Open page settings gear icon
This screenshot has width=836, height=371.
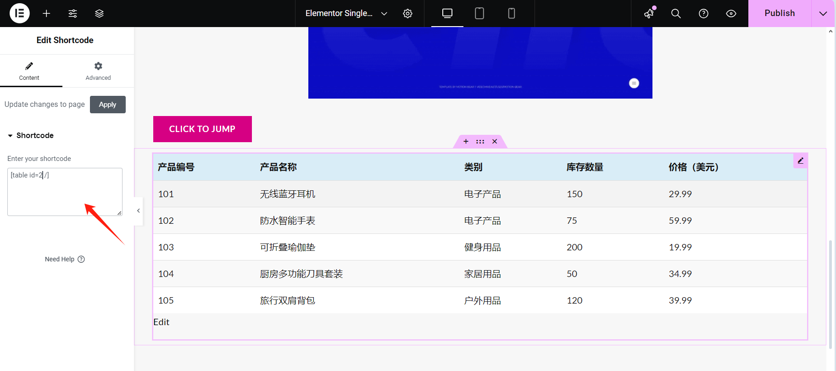(407, 13)
